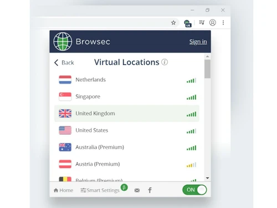Click the United Kingdom flag icon
This screenshot has width=277, height=208.
pos(65,113)
